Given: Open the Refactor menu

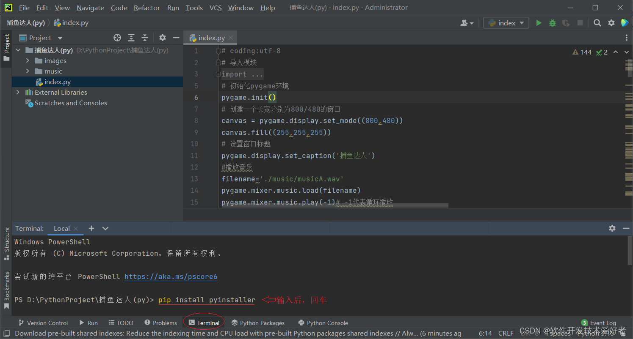Looking at the screenshot, I should pyautogui.click(x=147, y=8).
